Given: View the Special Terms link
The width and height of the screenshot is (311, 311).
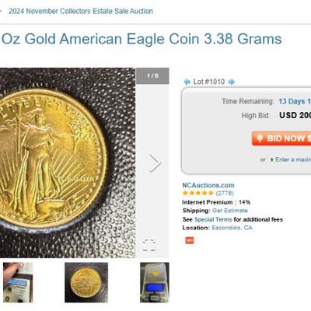Looking at the screenshot, I should click(213, 219).
